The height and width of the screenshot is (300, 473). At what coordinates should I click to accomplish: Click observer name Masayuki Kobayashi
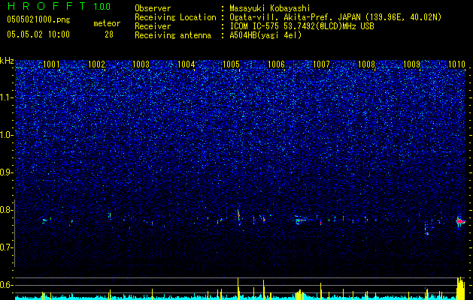click(270, 8)
